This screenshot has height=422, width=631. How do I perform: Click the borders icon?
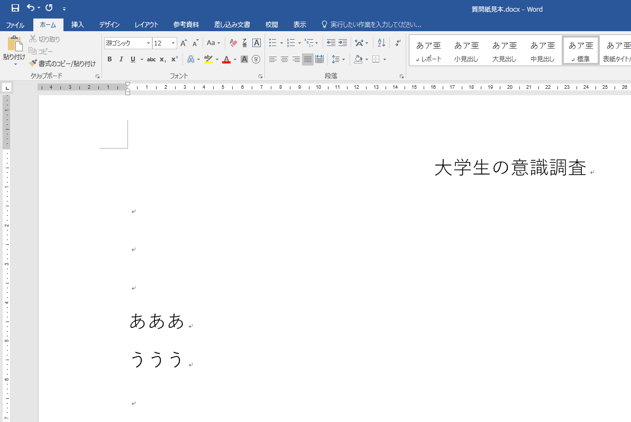coord(376,60)
